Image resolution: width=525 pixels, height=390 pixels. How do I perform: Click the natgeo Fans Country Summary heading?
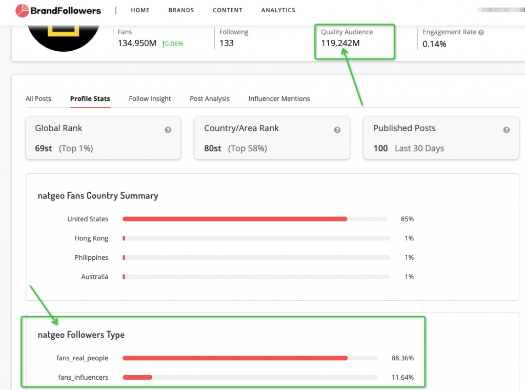coord(98,196)
